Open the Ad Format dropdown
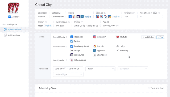 tap(133, 69)
